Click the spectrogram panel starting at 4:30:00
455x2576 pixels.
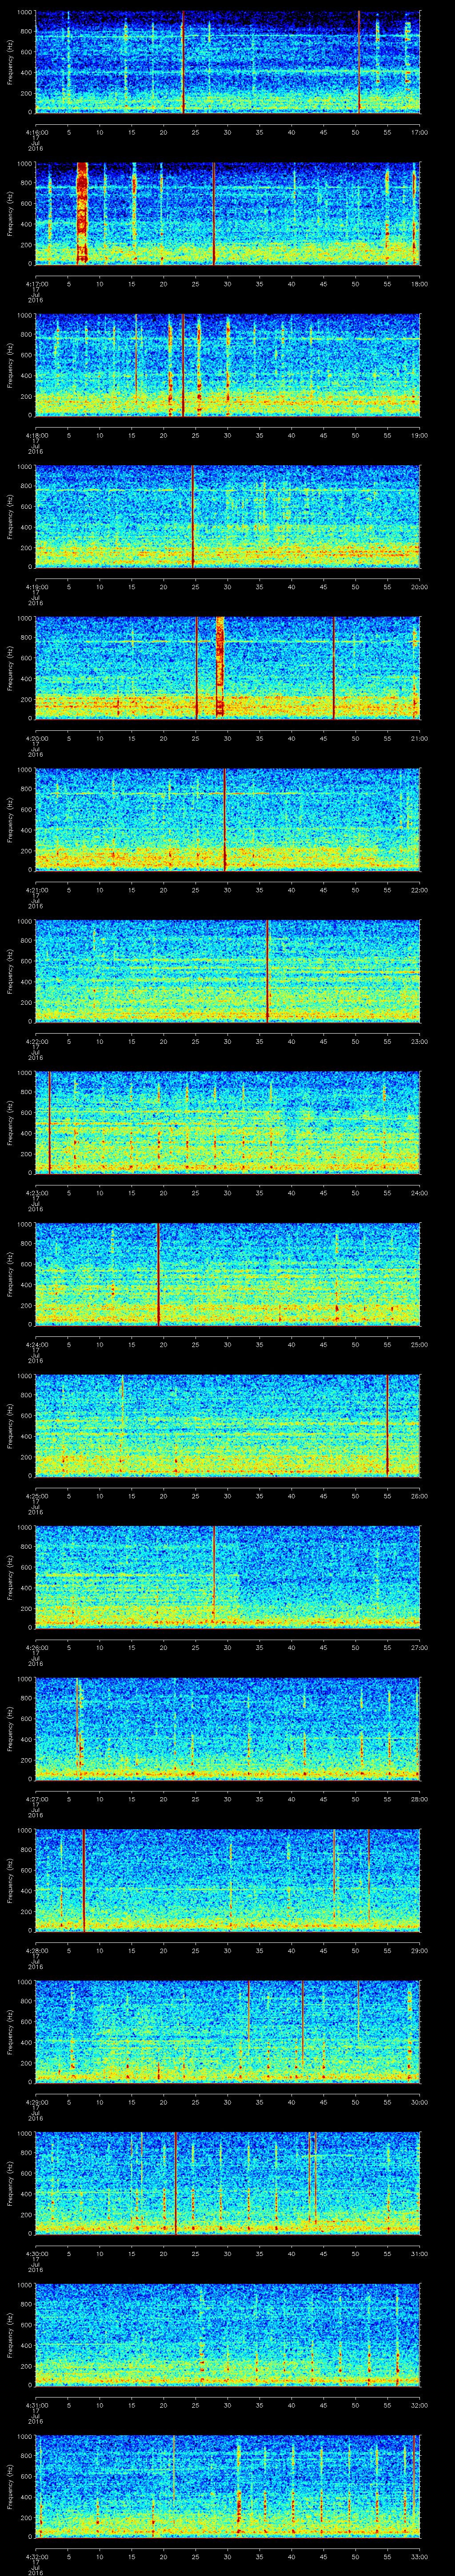click(x=227, y=2183)
